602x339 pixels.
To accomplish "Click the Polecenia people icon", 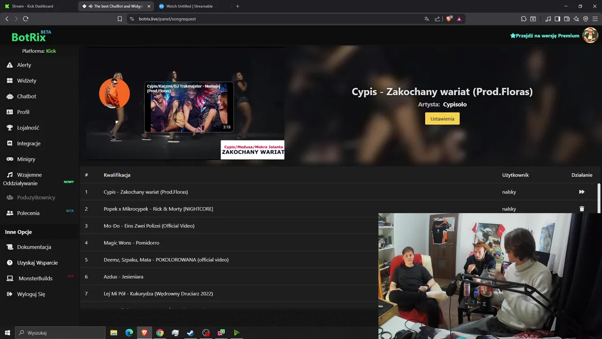I will pyautogui.click(x=10, y=213).
